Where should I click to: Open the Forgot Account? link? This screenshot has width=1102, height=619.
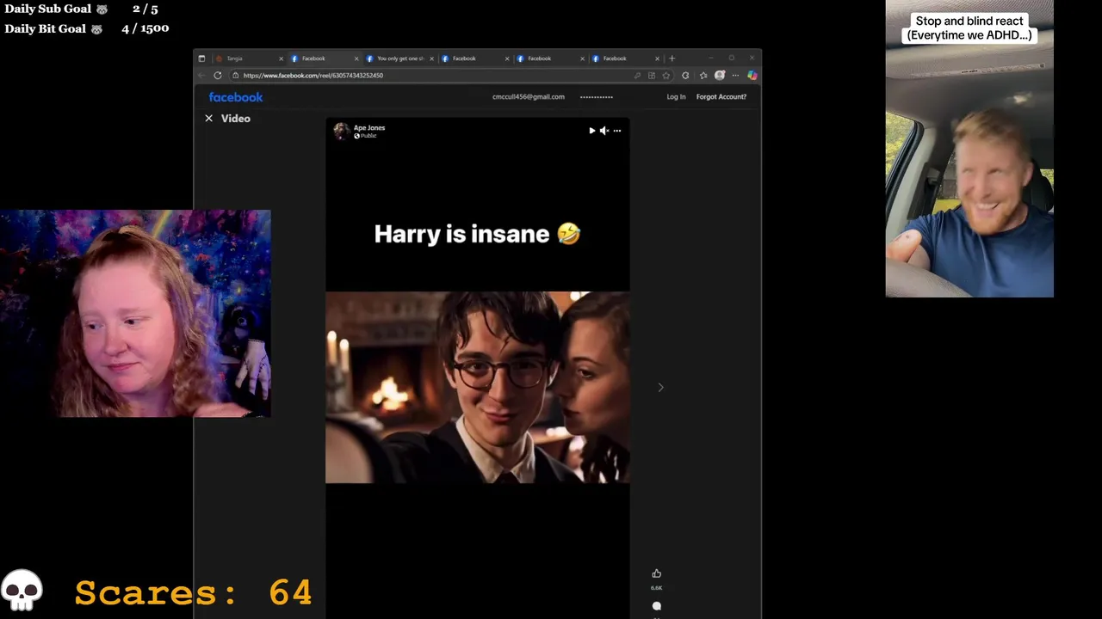click(721, 97)
